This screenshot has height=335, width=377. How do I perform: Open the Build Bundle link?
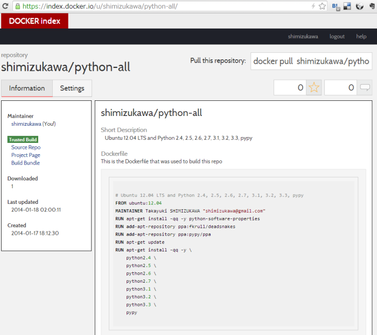point(25,163)
